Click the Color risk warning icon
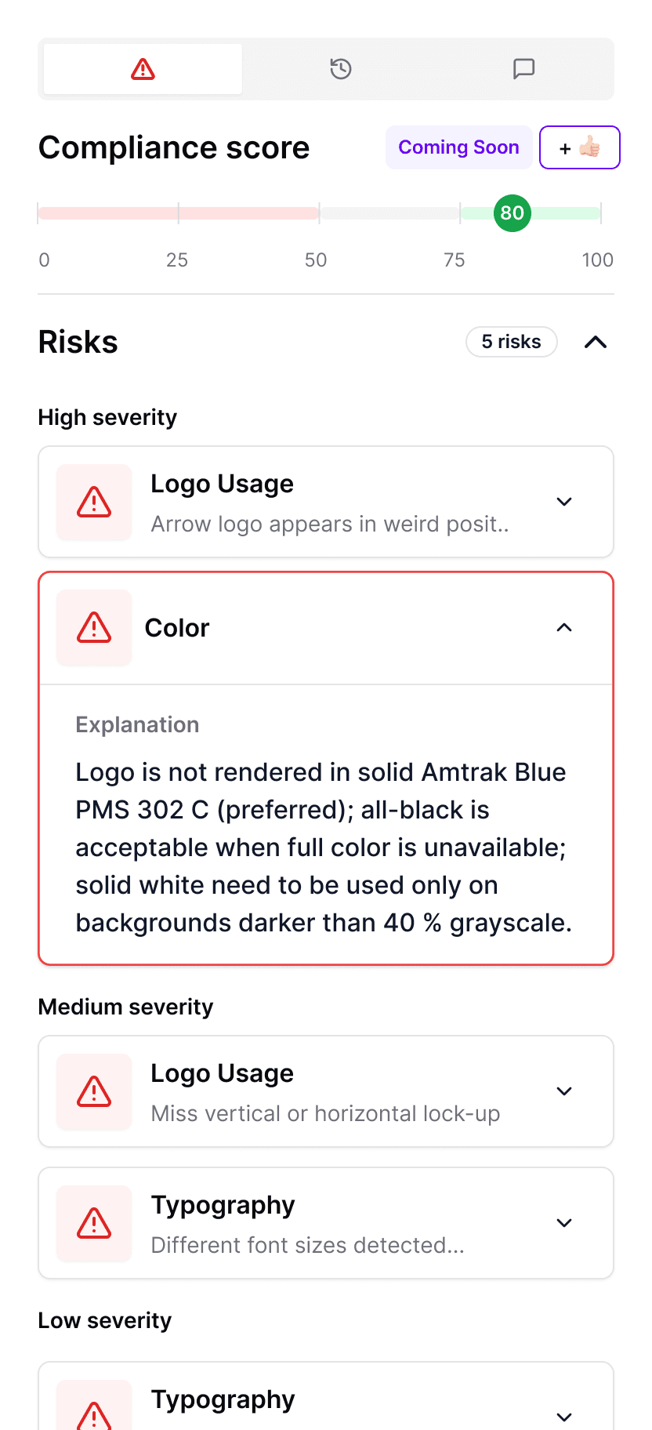 point(94,627)
